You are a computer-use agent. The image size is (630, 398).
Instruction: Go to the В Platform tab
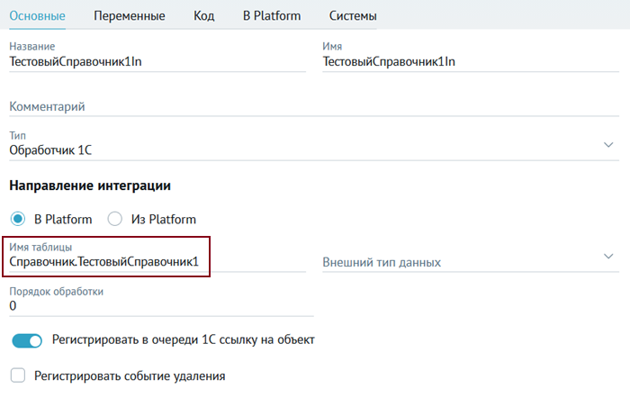pos(272,15)
